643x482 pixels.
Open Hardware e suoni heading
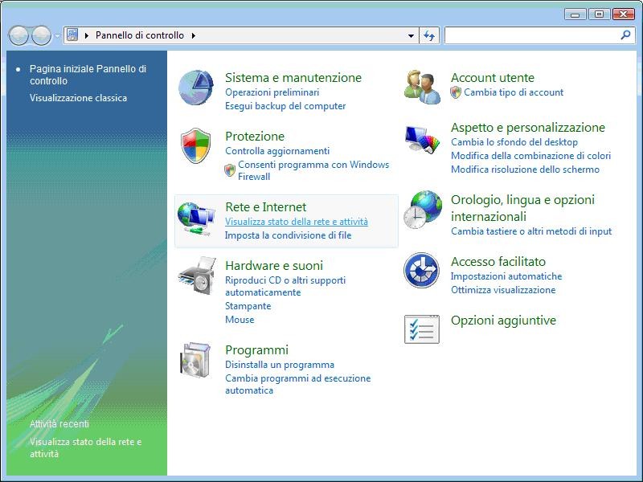(x=274, y=266)
